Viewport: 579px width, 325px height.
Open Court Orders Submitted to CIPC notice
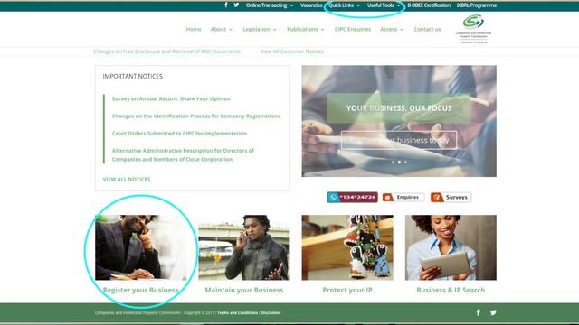coord(179,134)
